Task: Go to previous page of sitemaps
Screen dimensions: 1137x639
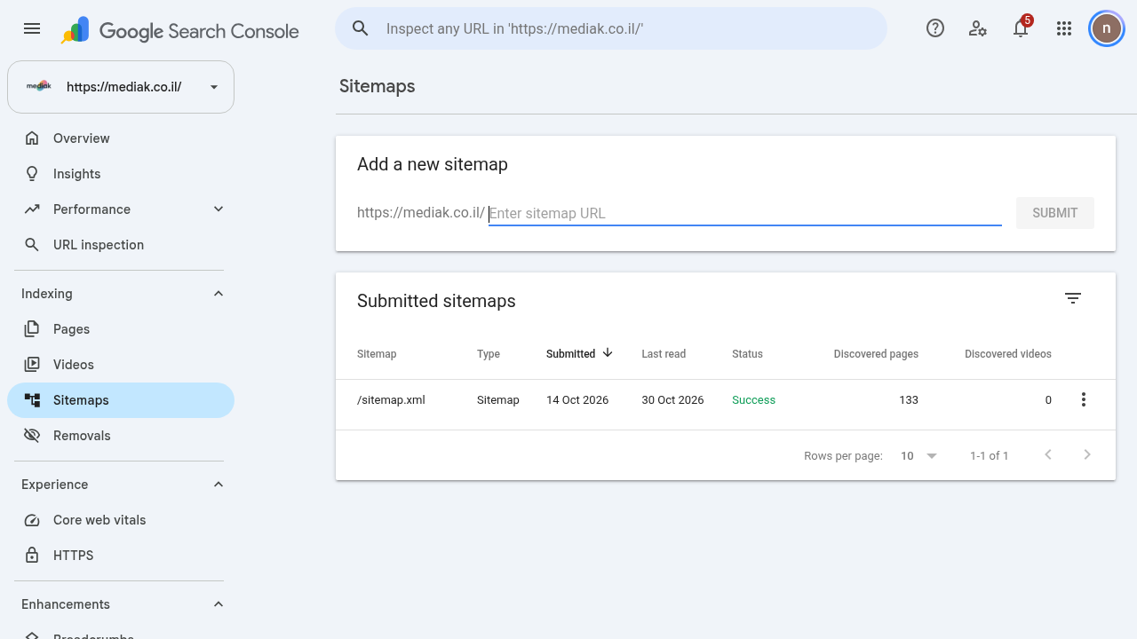Action: 1048,455
